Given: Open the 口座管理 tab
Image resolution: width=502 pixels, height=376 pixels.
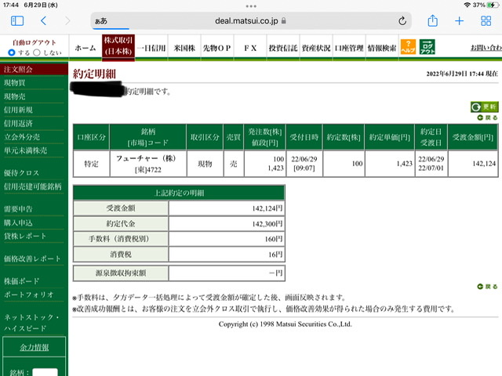Looking at the screenshot, I should [x=349, y=48].
